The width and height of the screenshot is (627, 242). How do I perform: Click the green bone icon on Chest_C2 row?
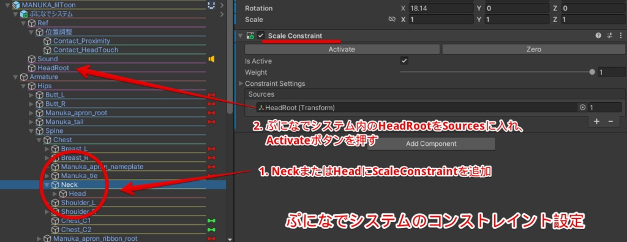click(x=211, y=230)
